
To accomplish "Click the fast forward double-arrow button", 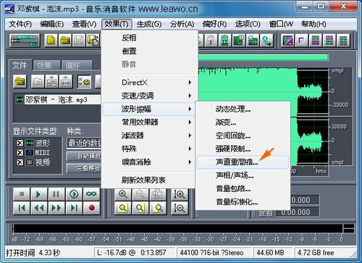I will [x=56, y=208].
